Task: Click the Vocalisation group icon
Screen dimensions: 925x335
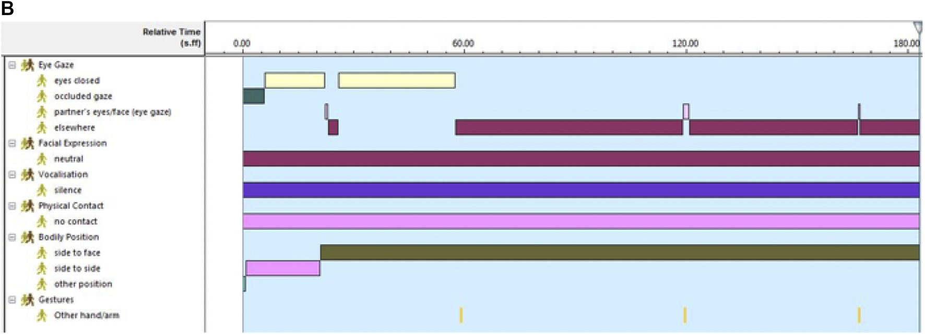Action: (x=27, y=175)
